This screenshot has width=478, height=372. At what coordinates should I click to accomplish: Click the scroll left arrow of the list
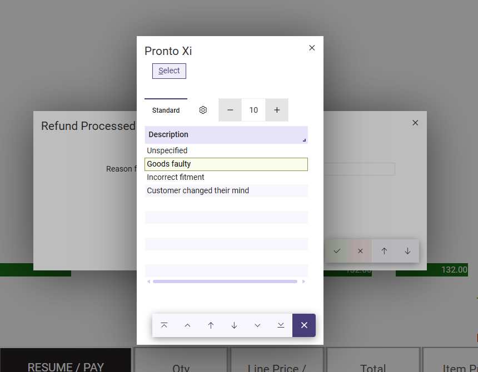coord(149,281)
